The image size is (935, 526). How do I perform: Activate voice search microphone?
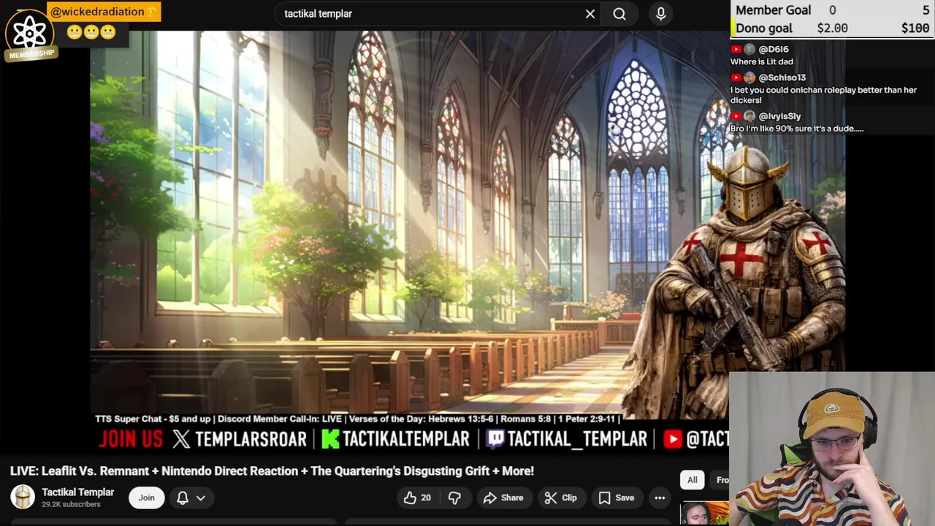(x=661, y=14)
